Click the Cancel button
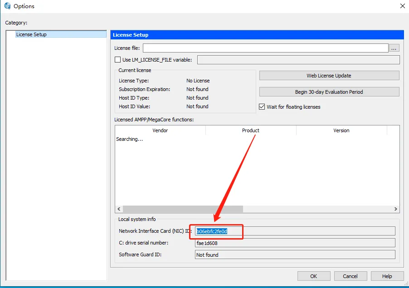Viewport: 409px width, 288px height. tap(351, 276)
